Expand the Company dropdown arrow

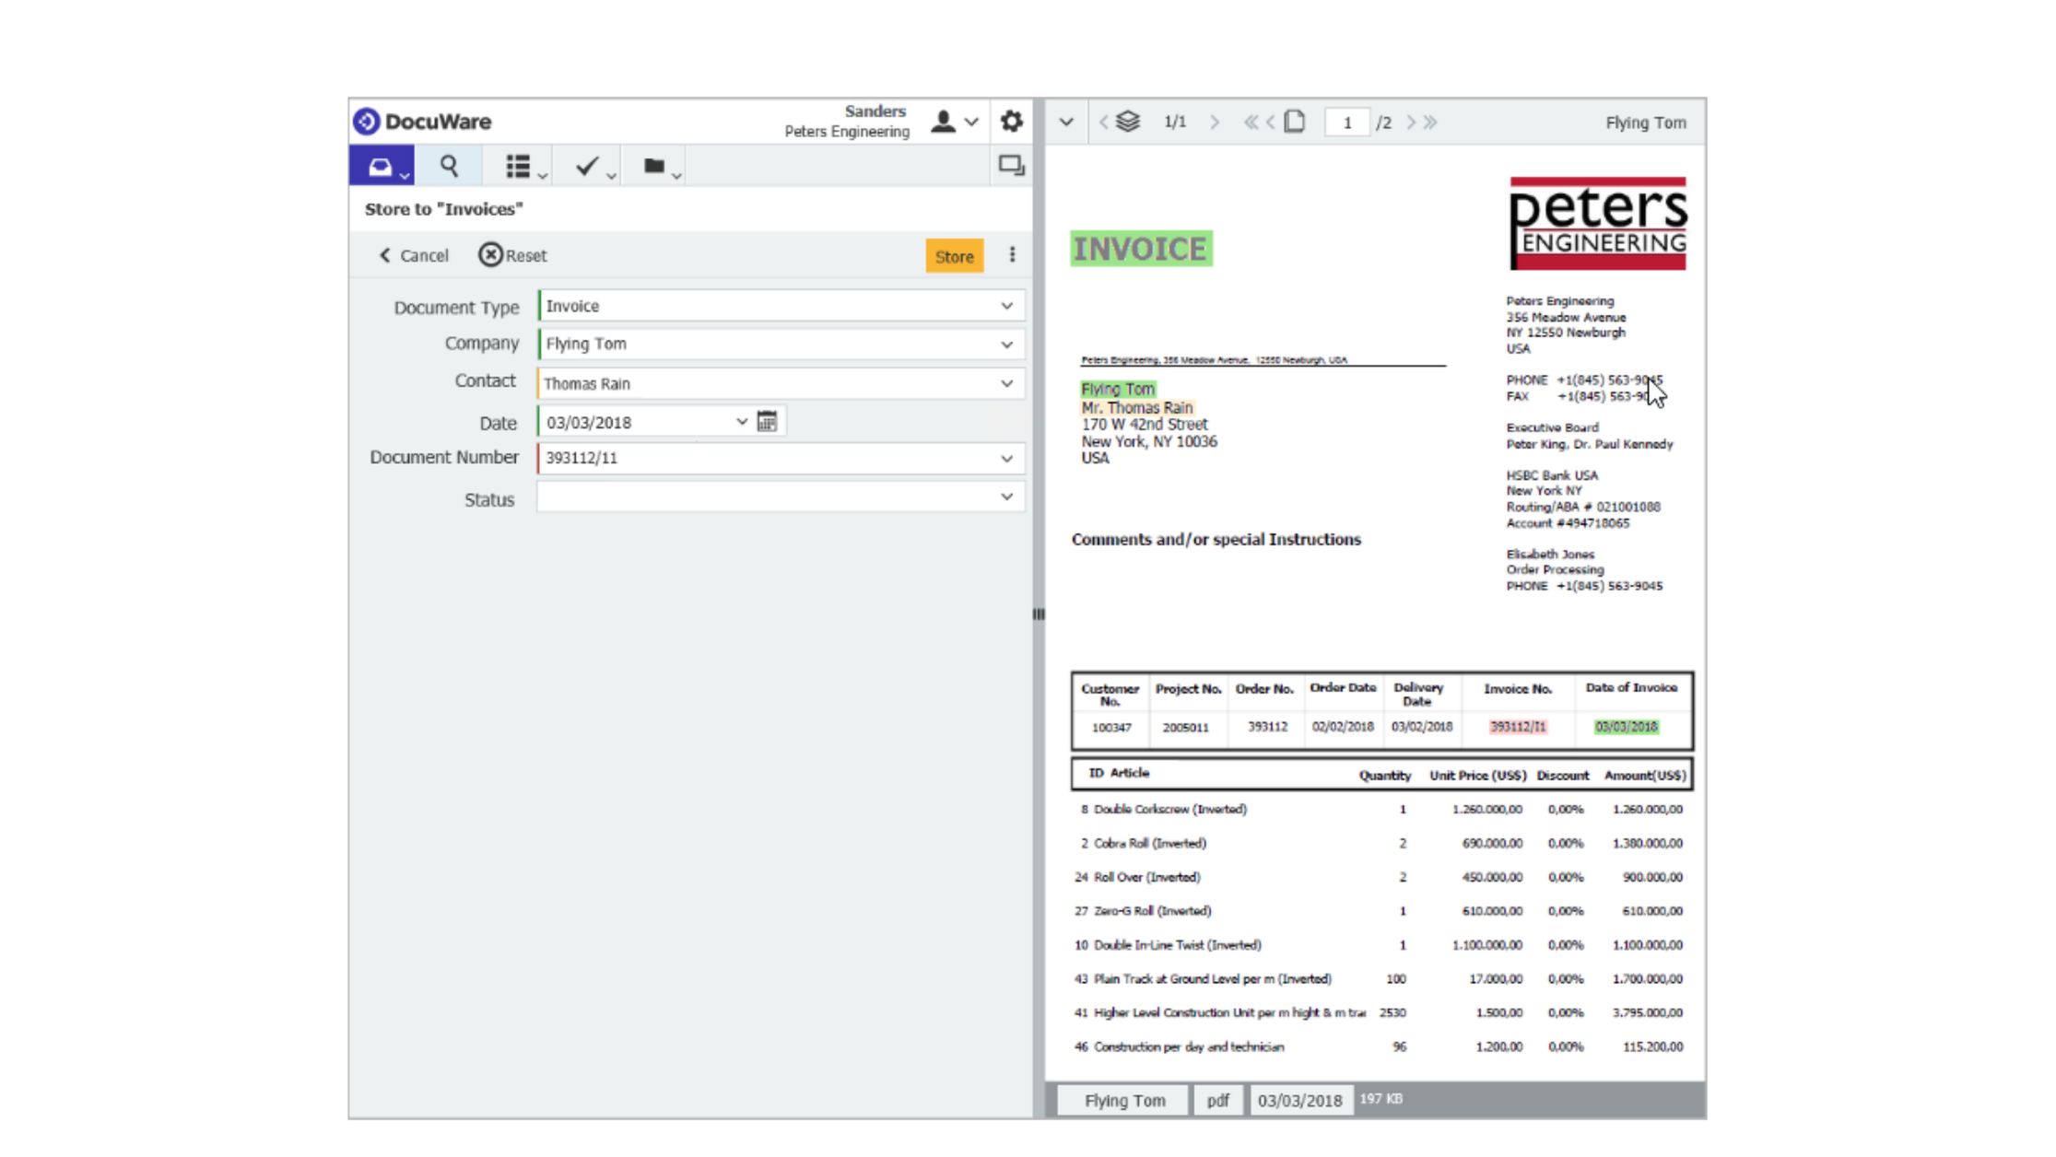(x=1006, y=345)
